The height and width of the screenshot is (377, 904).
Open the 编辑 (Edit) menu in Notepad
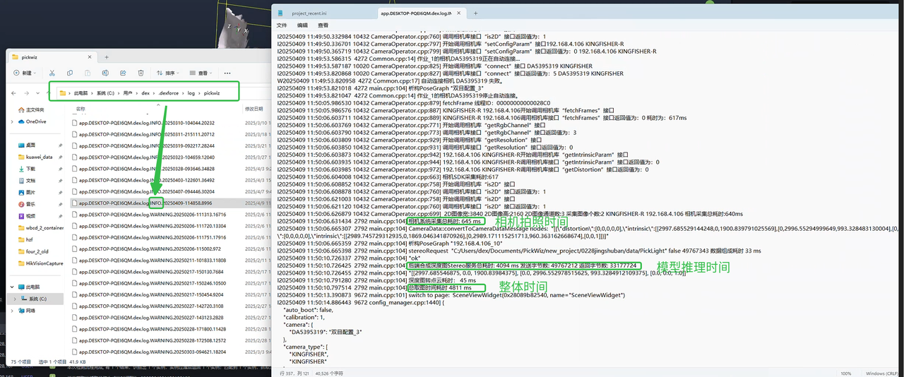[x=302, y=25]
